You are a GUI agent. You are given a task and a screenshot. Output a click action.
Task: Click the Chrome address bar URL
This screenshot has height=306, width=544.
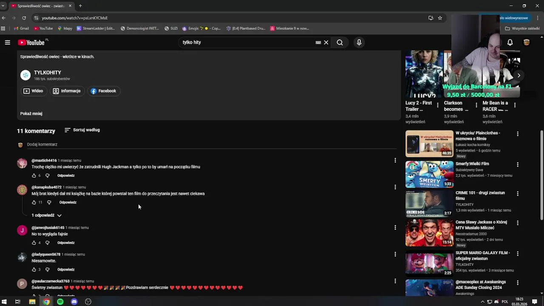point(75,18)
